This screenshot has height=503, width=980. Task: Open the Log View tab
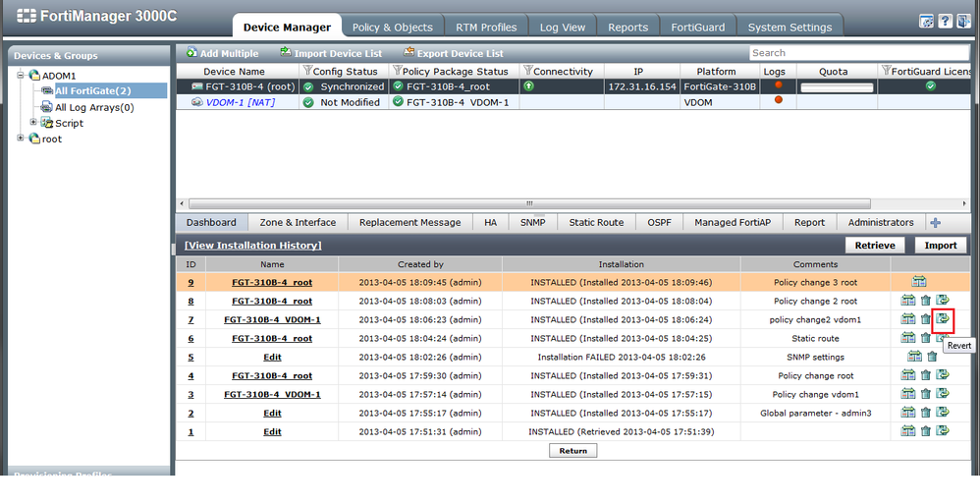click(563, 27)
